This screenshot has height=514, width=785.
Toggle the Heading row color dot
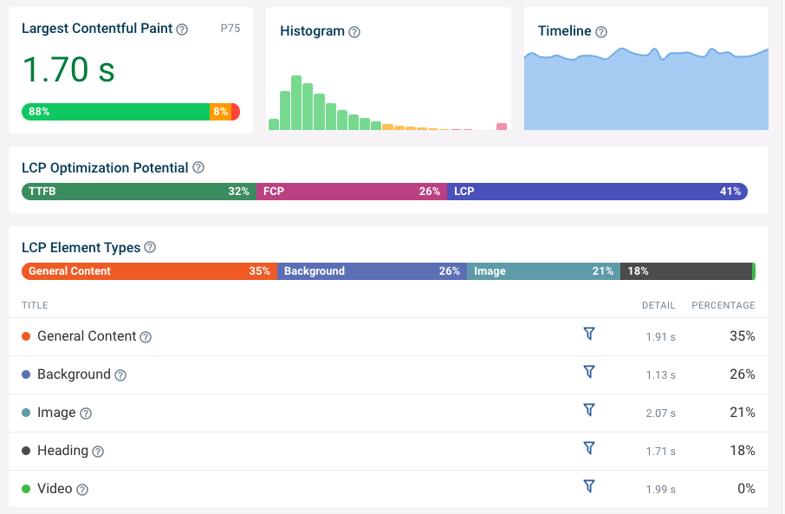28,450
